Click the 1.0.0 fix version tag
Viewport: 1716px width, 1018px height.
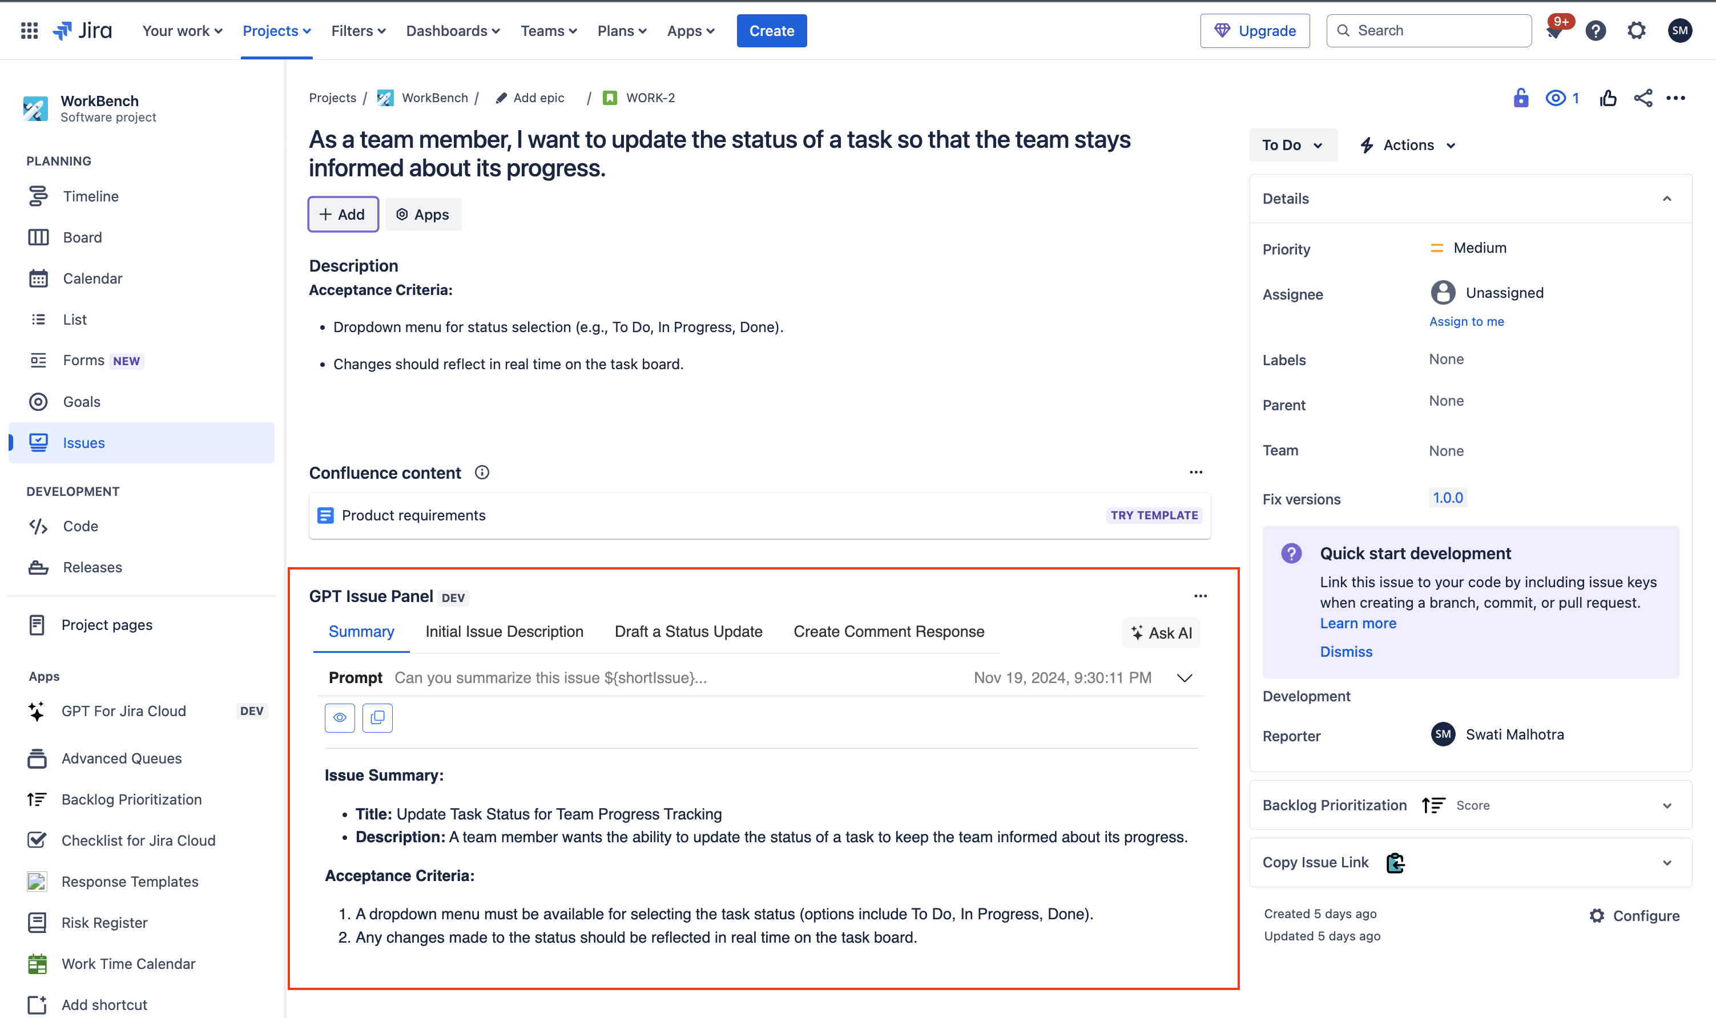click(1447, 498)
